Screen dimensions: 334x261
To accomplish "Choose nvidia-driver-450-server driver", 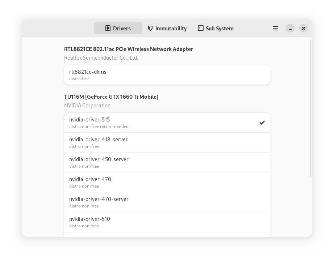I will point(167,162).
